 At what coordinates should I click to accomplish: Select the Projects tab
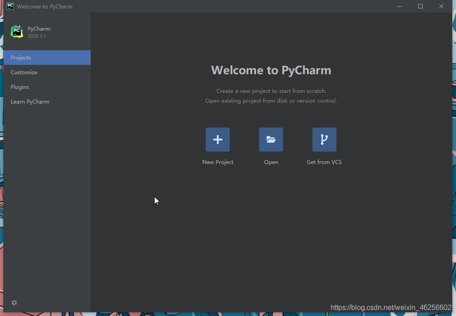pyautogui.click(x=47, y=58)
